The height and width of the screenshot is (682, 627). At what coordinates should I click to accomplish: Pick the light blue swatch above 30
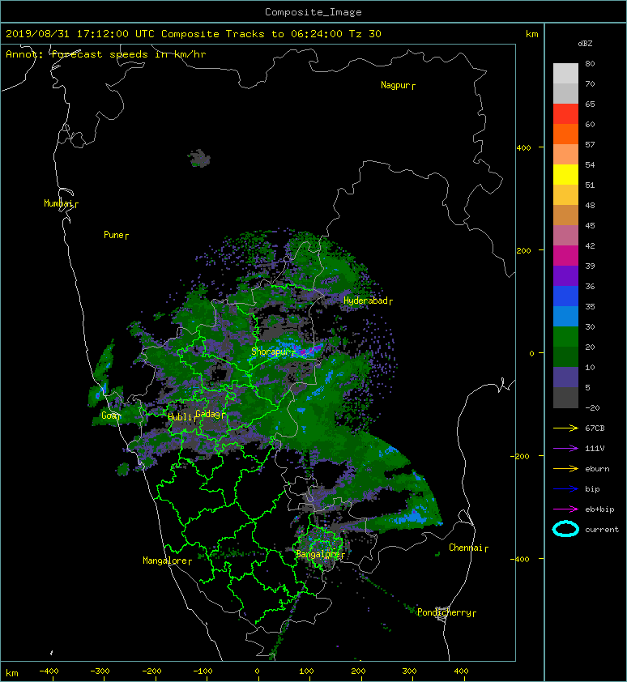click(565, 316)
